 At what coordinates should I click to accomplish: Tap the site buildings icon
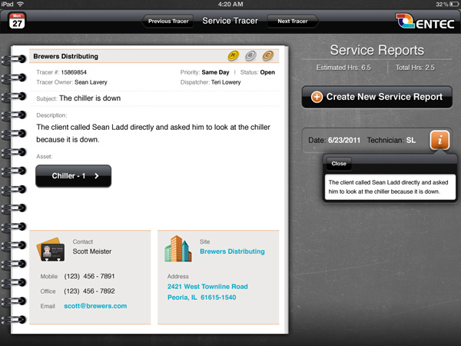[178, 248]
